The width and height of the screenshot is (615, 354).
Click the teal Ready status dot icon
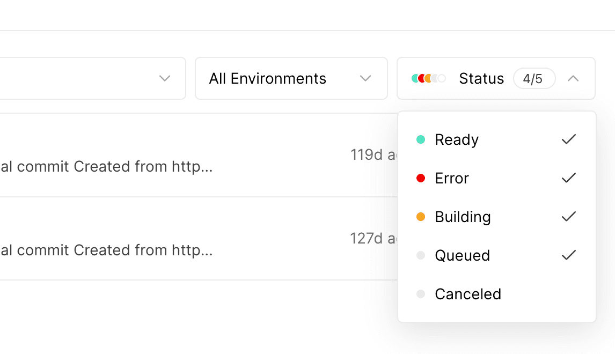tap(421, 139)
